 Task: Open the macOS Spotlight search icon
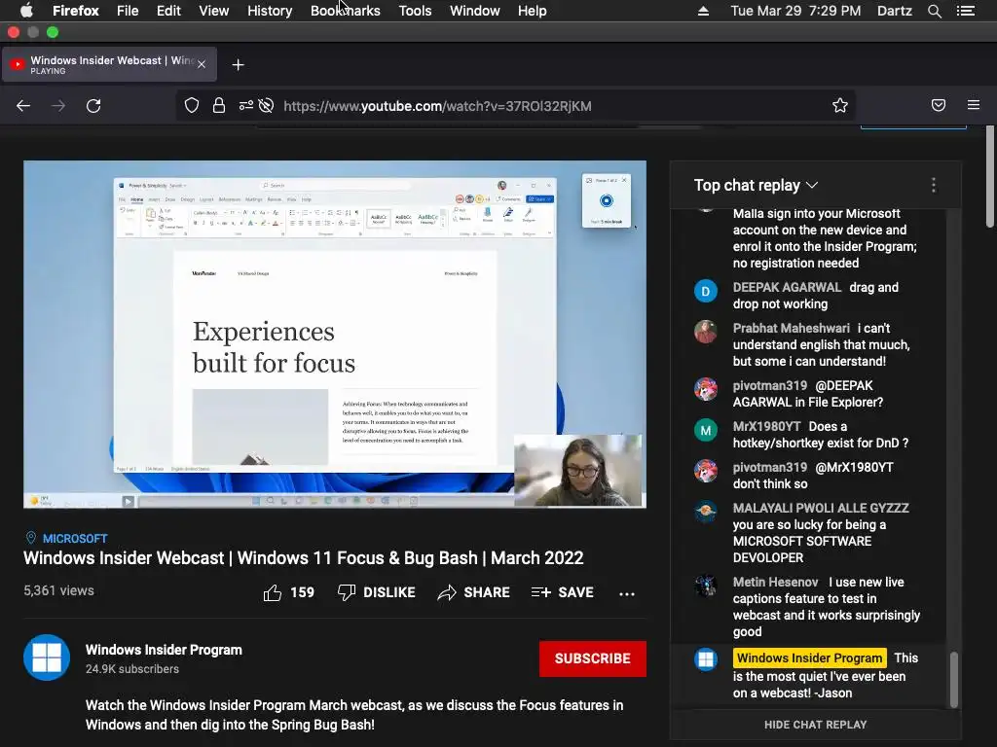pos(934,11)
